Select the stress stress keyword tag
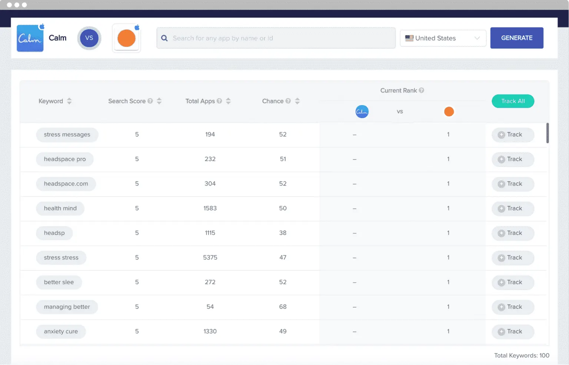569x365 pixels. tap(61, 258)
